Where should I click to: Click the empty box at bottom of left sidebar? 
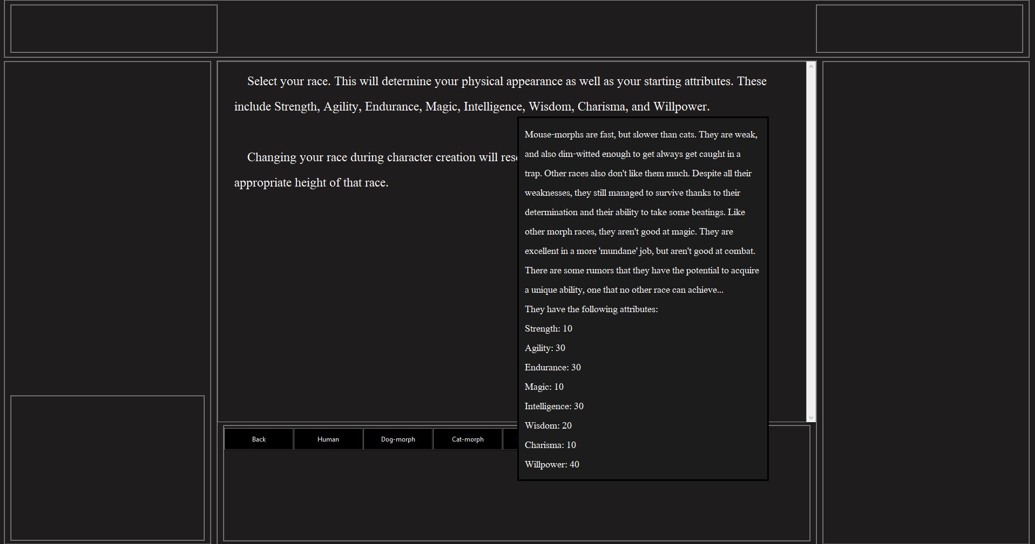(107, 467)
